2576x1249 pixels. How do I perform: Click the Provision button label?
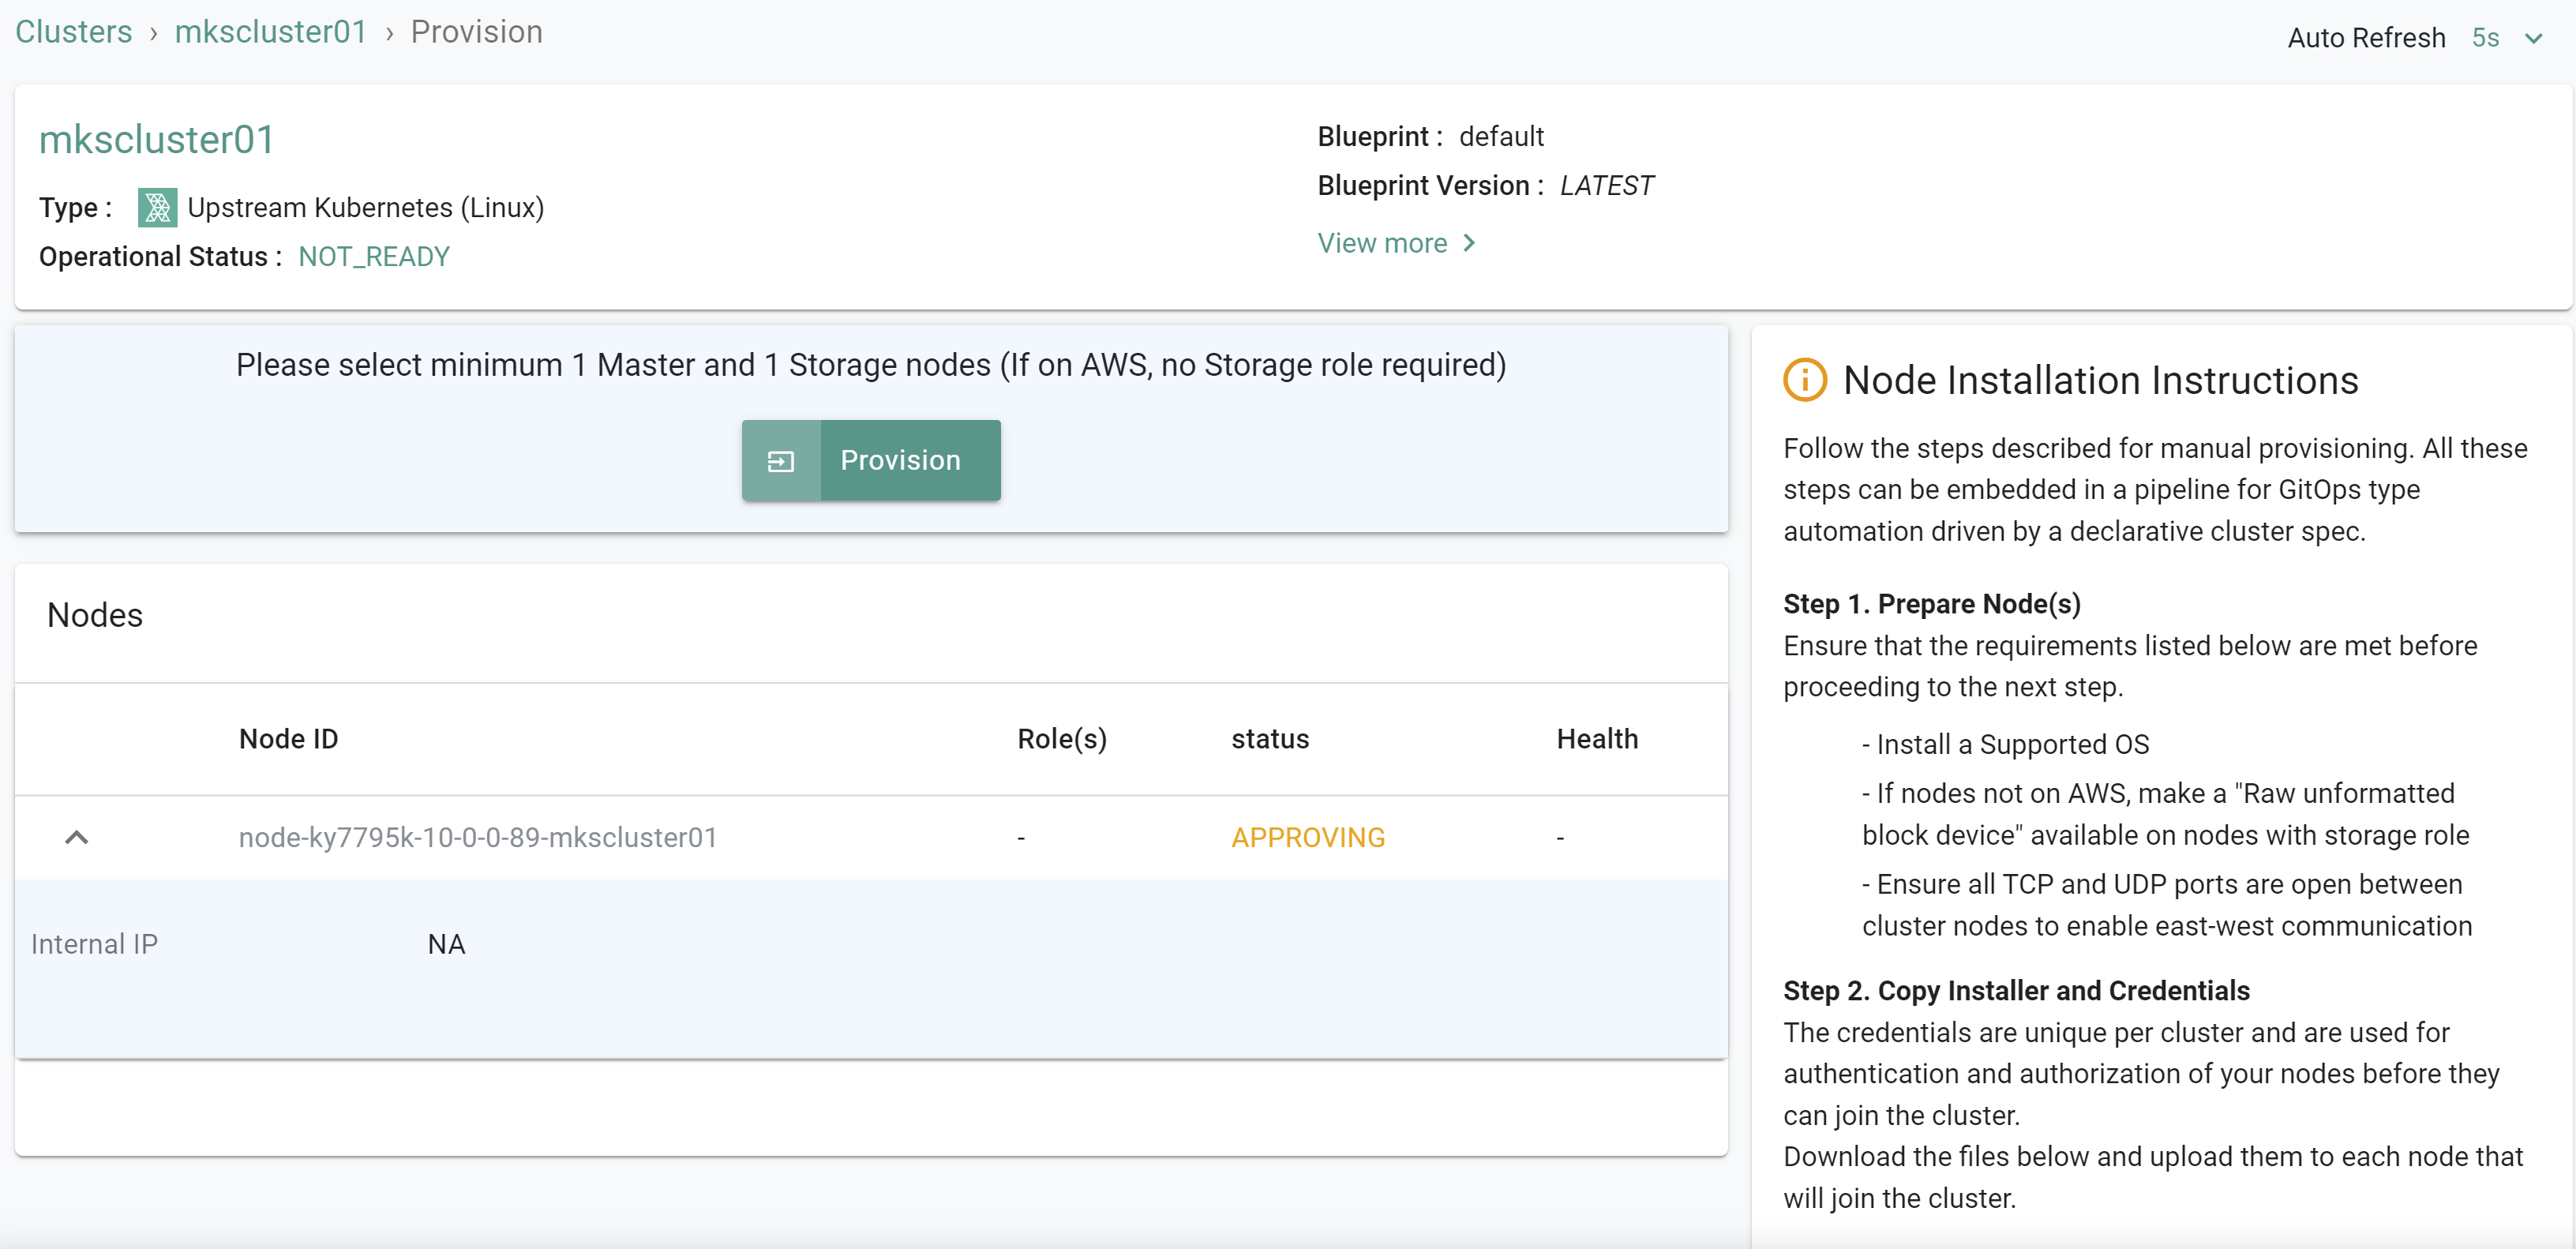click(900, 460)
